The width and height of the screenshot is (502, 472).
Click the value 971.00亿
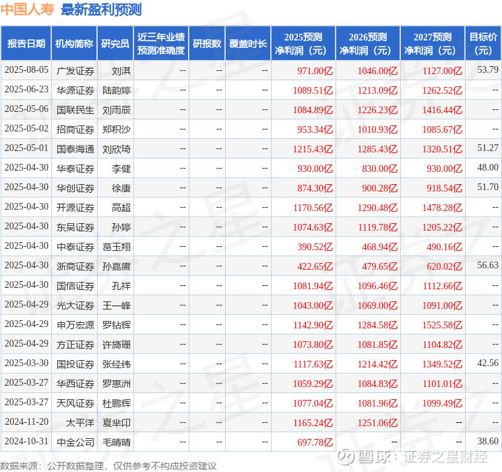coord(315,71)
